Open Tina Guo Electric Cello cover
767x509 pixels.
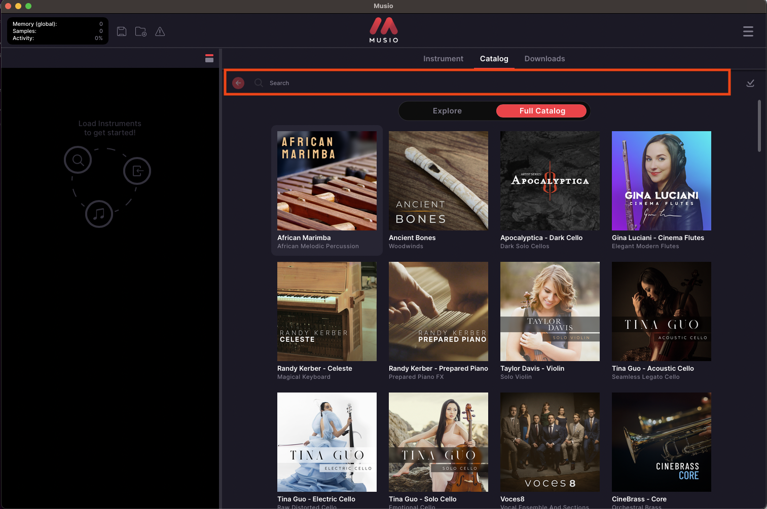(327, 442)
